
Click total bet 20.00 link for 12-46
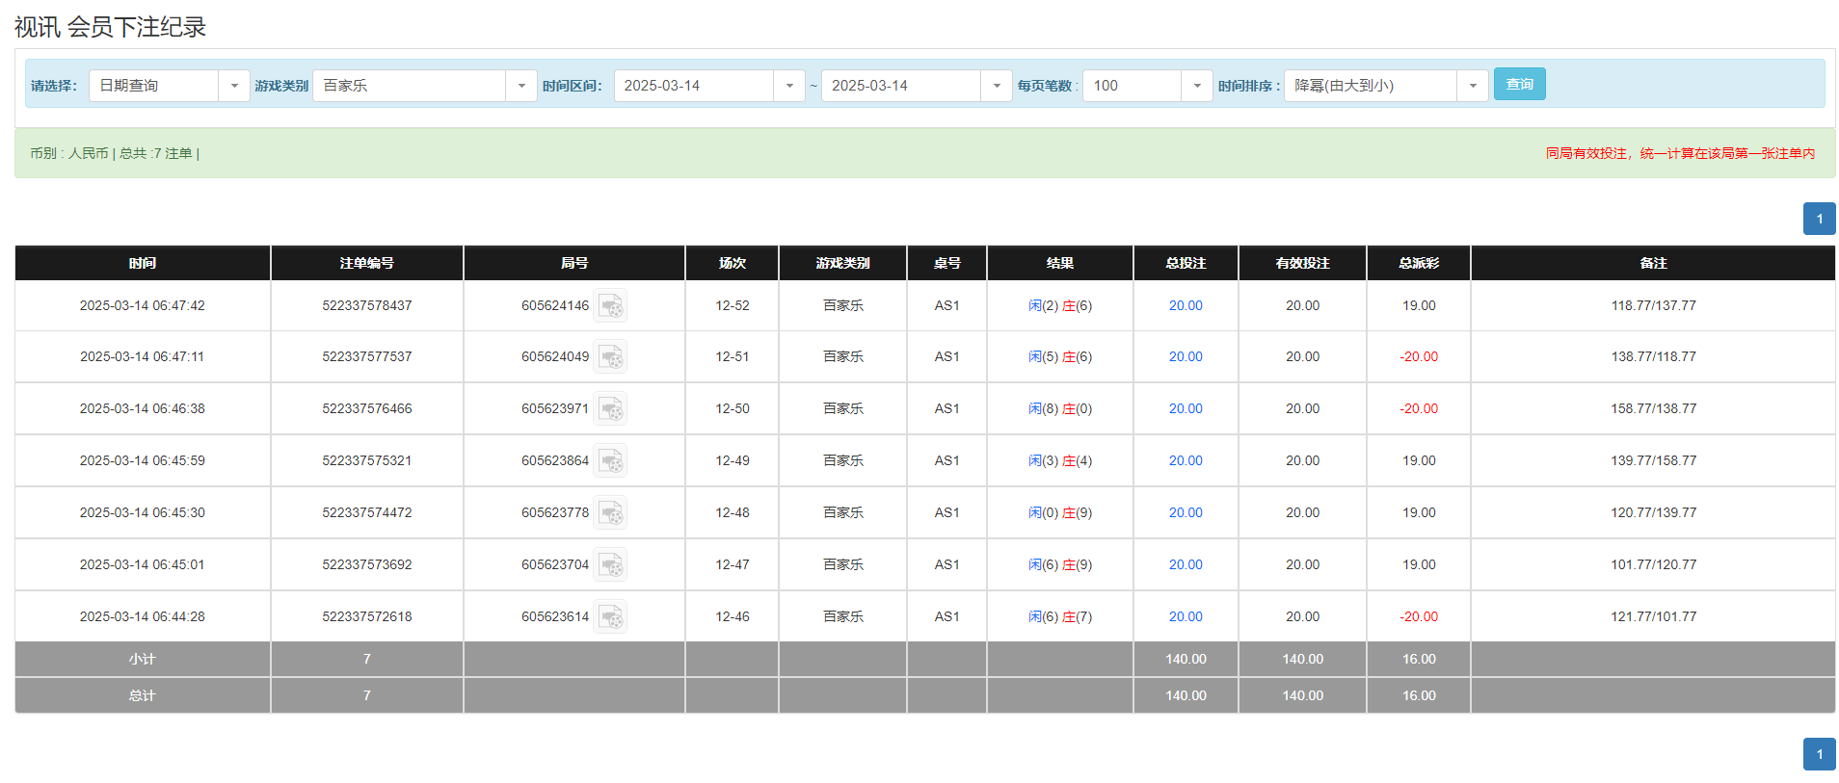[1186, 617]
